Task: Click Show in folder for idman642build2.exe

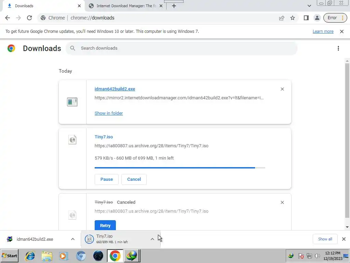Action: pyautogui.click(x=109, y=113)
